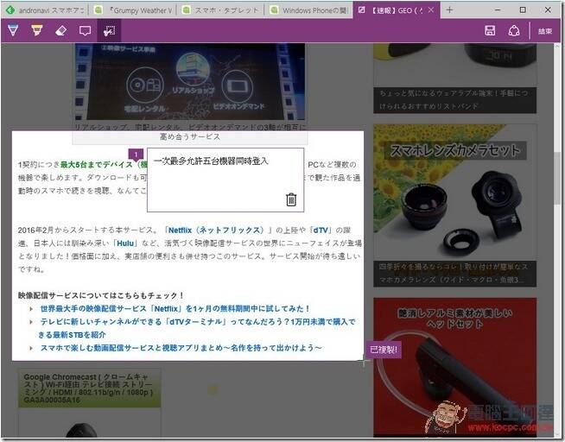Image resolution: width=565 pixels, height=442 pixels.
Task: Click the purple note marker numbered 1
Action: point(136,155)
